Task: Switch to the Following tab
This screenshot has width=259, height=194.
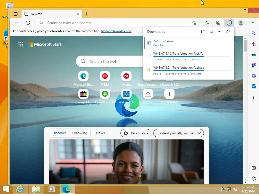Action: (x=80, y=133)
